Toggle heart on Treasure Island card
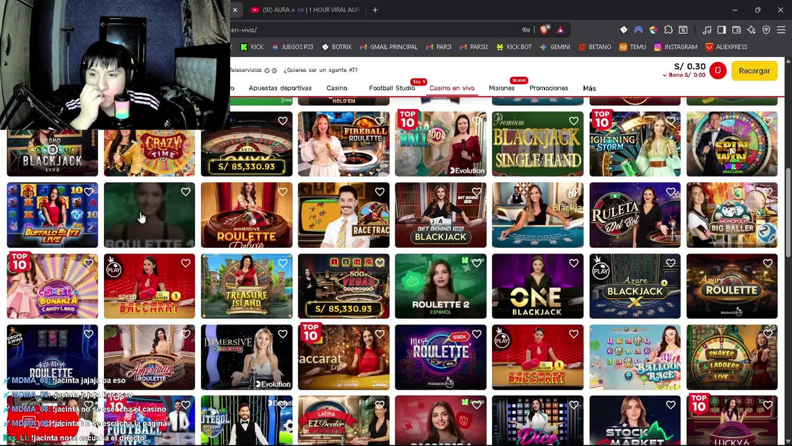792x446 pixels. tap(283, 263)
